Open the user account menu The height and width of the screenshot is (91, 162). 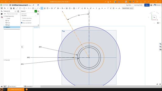coord(157,5)
